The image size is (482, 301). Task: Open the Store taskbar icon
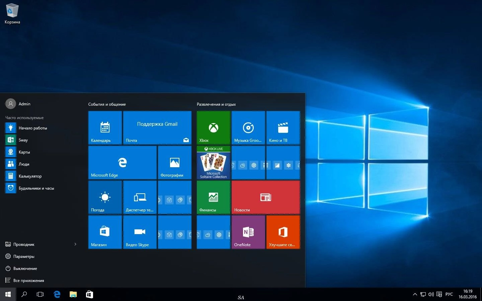[89, 294]
